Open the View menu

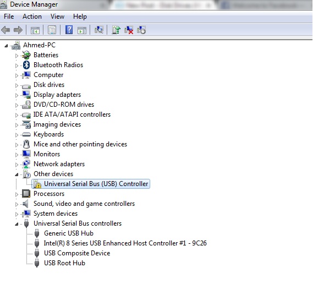pyautogui.click(x=58, y=17)
